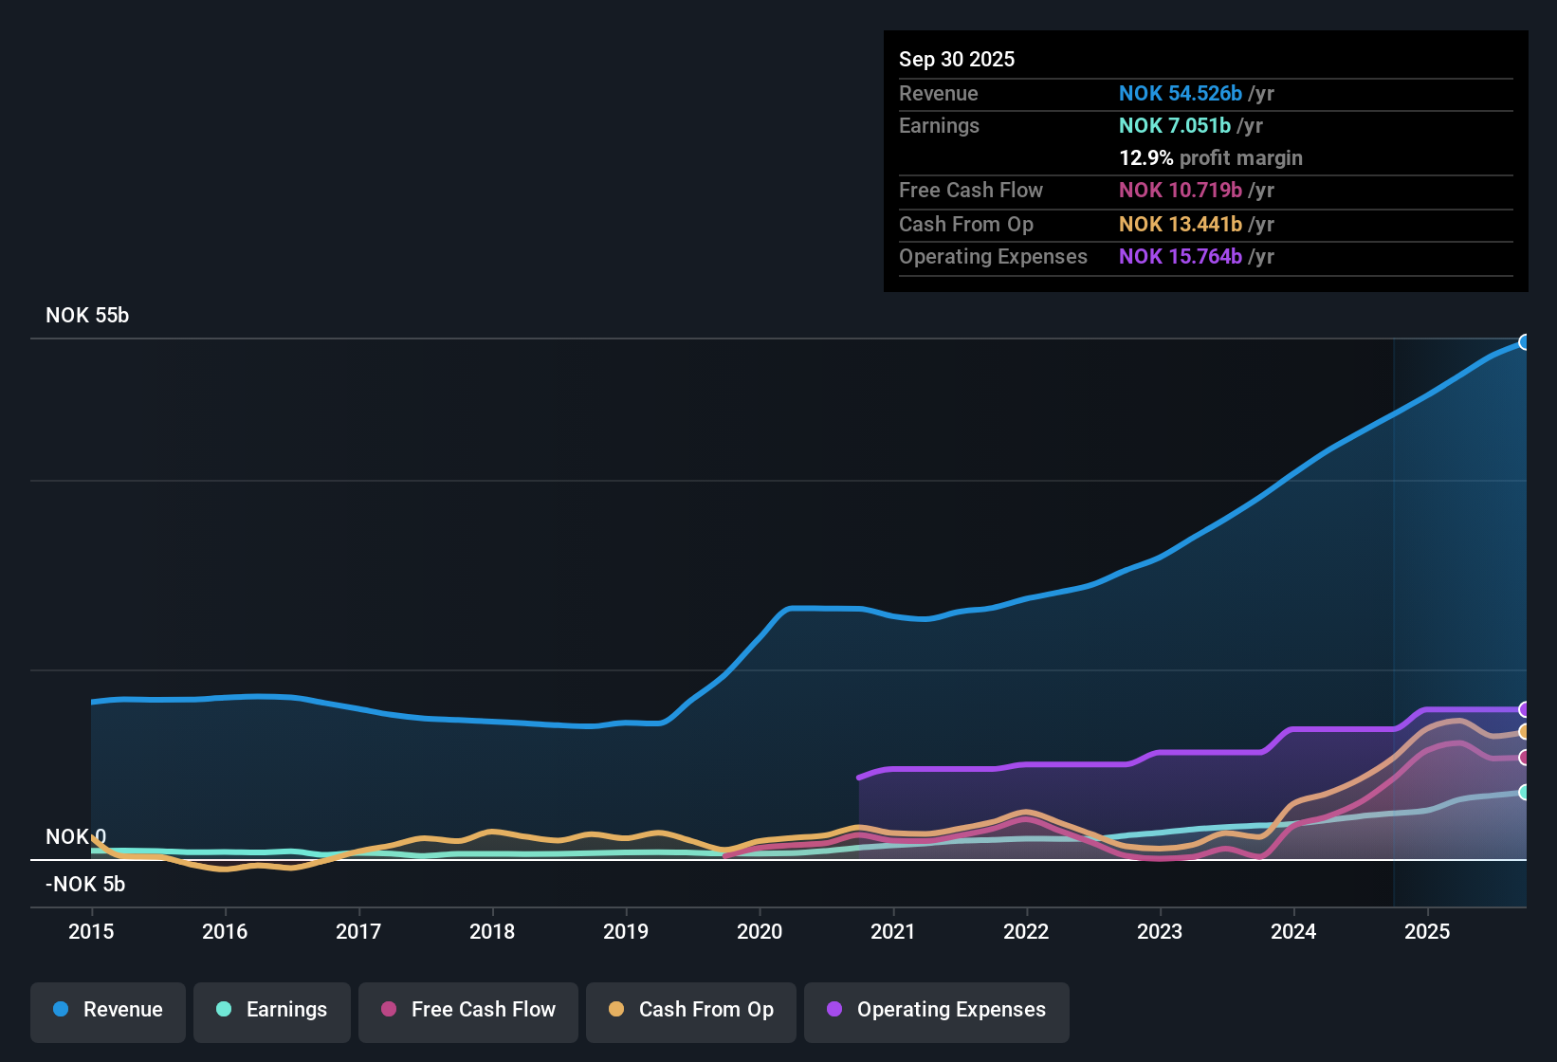Viewport: 1557px width, 1062px height.
Task: Toggle the Free Cash Flow legend button
Action: 468,1012
